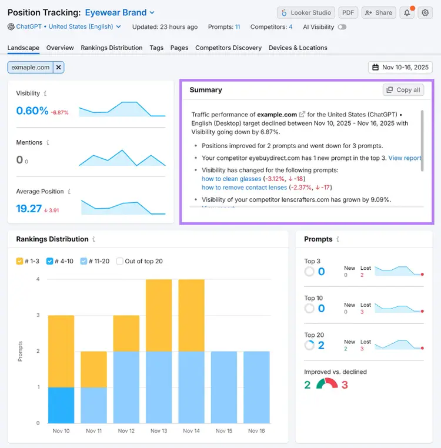The width and height of the screenshot is (441, 448).
Task: Click Top 3 Lost value 2
Action: click(x=362, y=275)
